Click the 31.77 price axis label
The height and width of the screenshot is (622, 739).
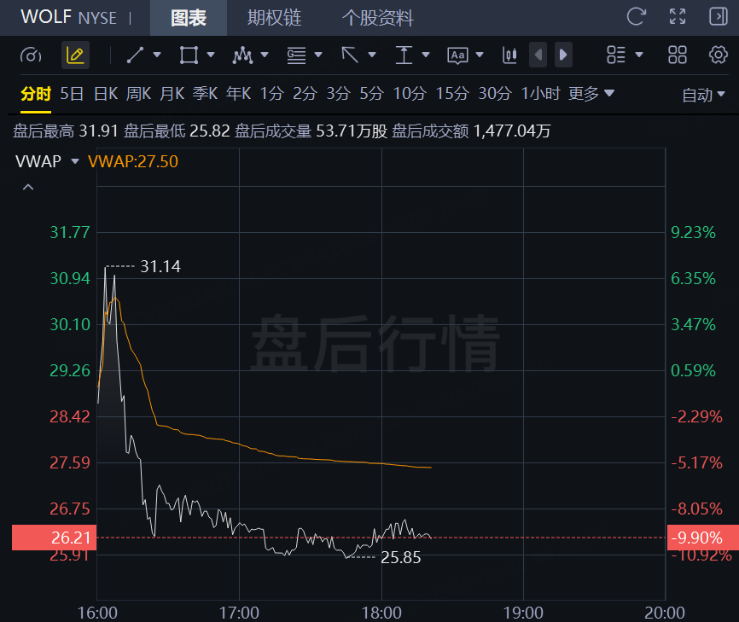(x=70, y=232)
